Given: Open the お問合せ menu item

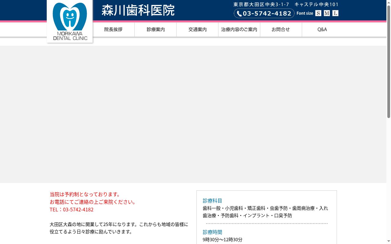Looking at the screenshot, I should point(281,30).
